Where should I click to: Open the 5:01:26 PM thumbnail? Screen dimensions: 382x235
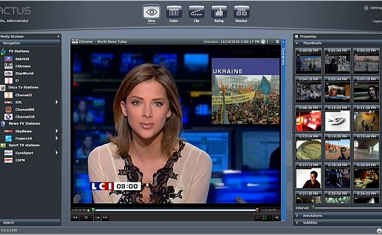tap(337, 61)
